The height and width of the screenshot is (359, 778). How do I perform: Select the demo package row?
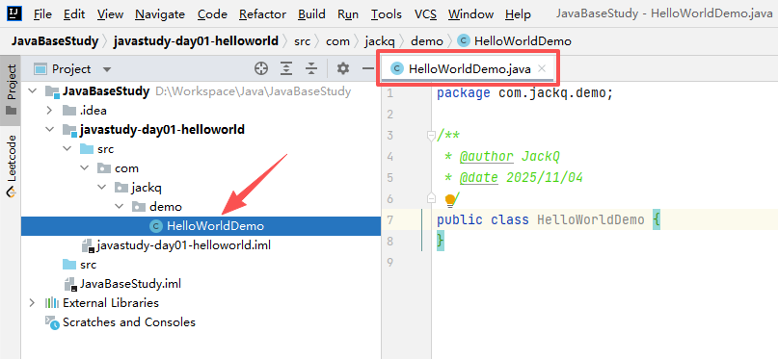coord(201,207)
